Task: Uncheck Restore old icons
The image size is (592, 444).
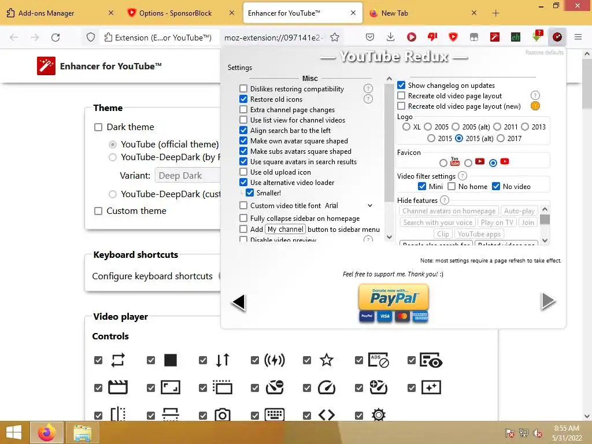Action: coord(243,99)
